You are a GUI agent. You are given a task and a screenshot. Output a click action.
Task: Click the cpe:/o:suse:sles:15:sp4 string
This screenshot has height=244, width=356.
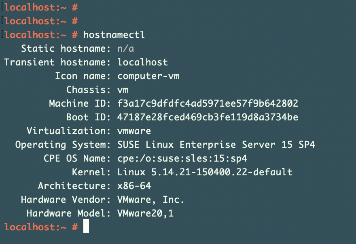click(x=182, y=158)
